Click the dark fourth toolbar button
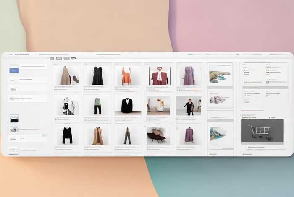 (x=73, y=58)
